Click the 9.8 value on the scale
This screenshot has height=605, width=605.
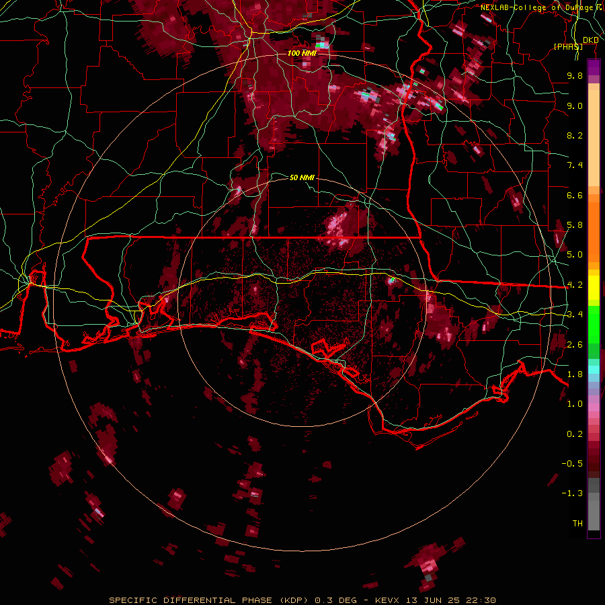[575, 75]
